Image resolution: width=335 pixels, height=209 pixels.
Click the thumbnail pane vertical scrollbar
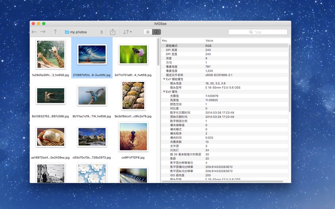(x=158, y=52)
